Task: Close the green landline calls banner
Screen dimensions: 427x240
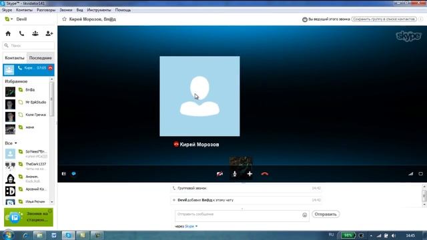Action: click(x=50, y=211)
